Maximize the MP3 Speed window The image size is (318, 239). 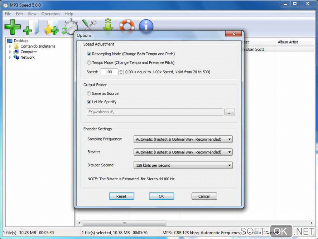coord(295,4)
